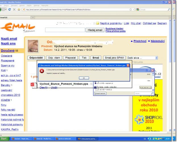
Task: Click Tisk button
Action: [x=84, y=58]
